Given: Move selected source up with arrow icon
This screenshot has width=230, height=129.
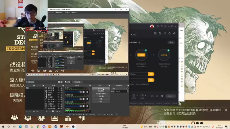Looking at the screenshot, I should (57, 111).
